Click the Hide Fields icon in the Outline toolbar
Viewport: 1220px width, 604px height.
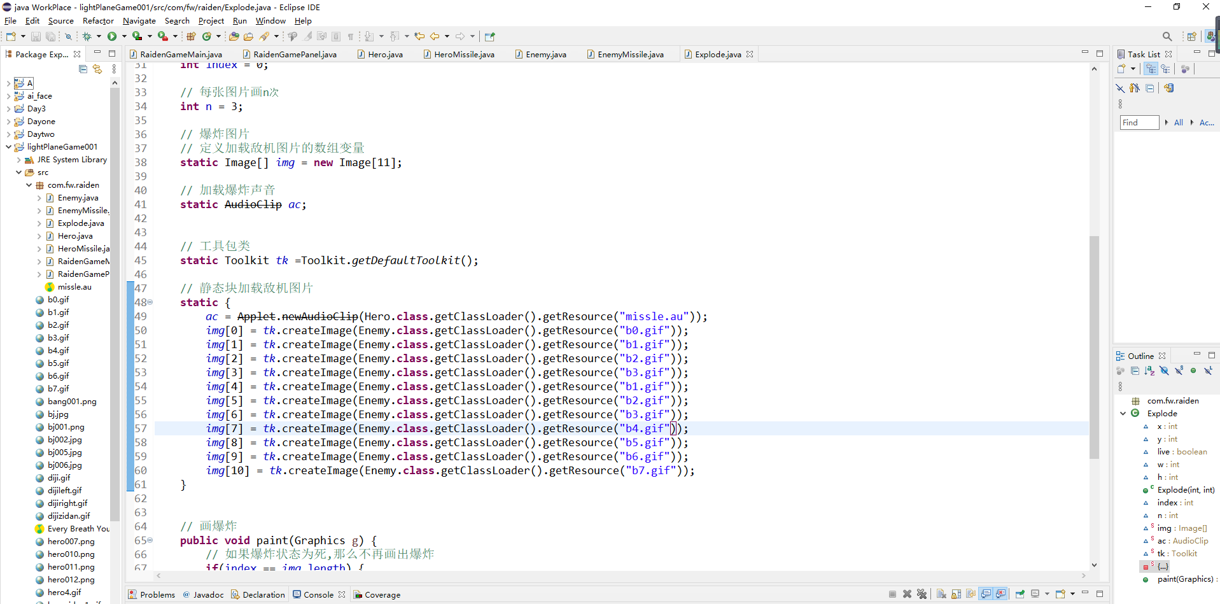click(x=1164, y=370)
